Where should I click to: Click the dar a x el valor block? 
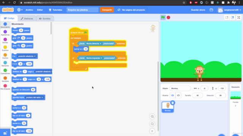click(x=21, y=116)
